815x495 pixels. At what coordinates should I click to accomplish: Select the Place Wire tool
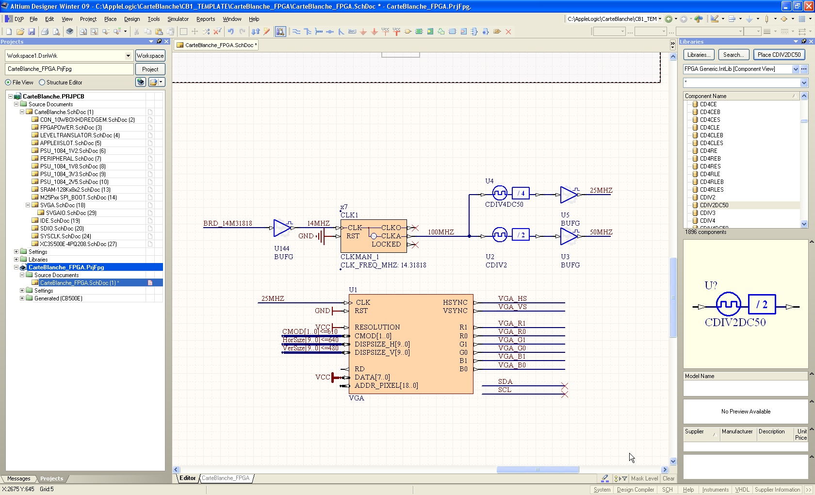(x=296, y=32)
